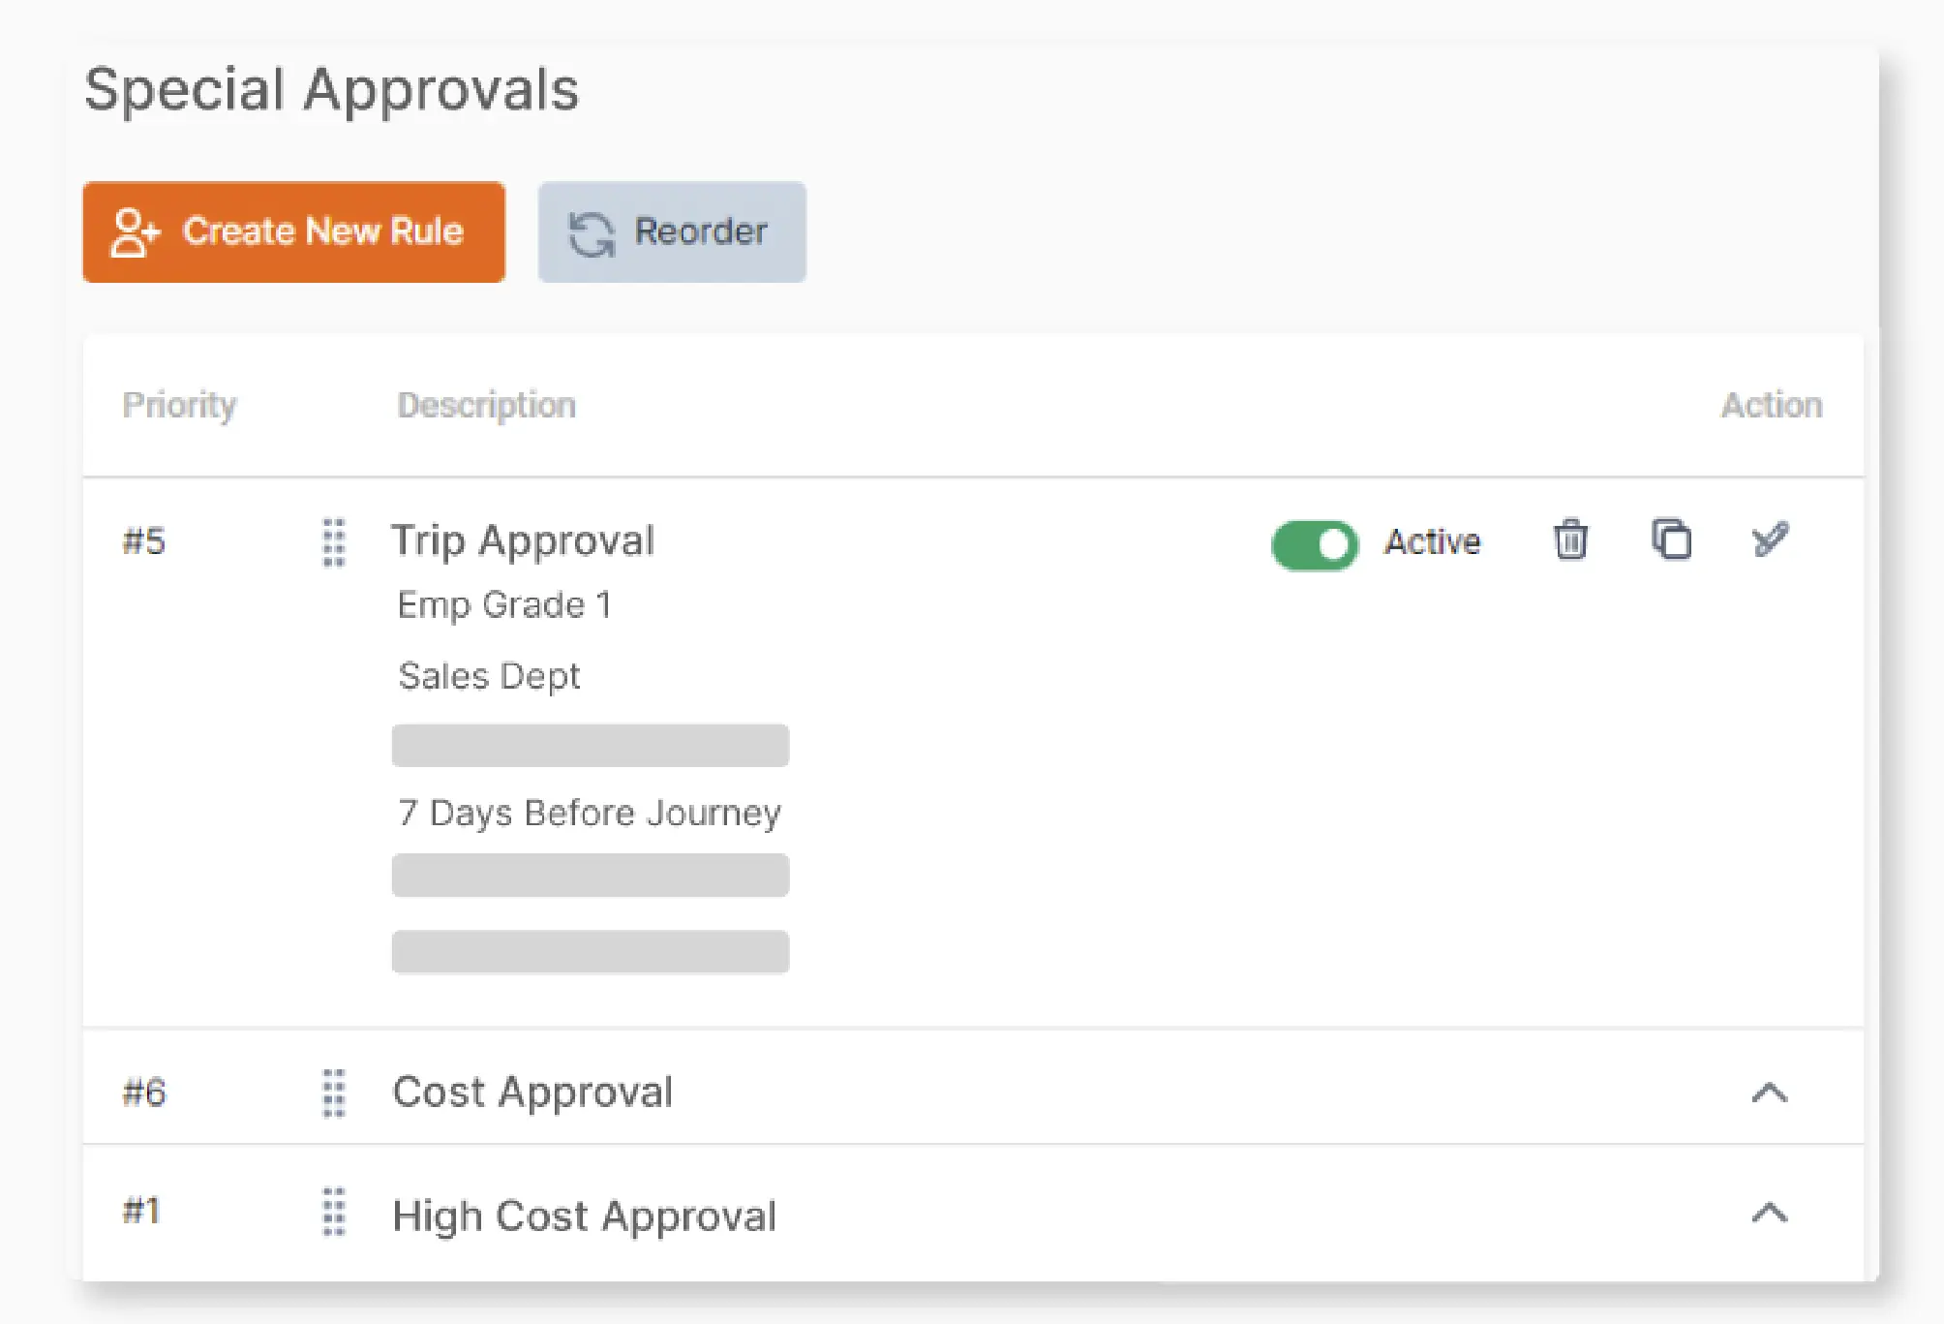This screenshot has height=1324, width=1944.
Task: Click Create New Rule button
Action: coord(294,232)
